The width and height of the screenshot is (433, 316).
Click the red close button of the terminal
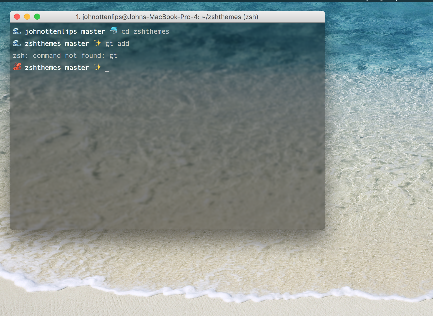pyautogui.click(x=17, y=17)
